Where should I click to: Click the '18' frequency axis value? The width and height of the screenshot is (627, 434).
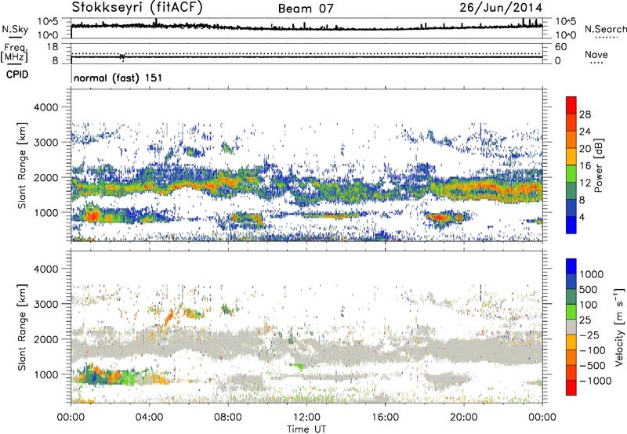pos(53,47)
